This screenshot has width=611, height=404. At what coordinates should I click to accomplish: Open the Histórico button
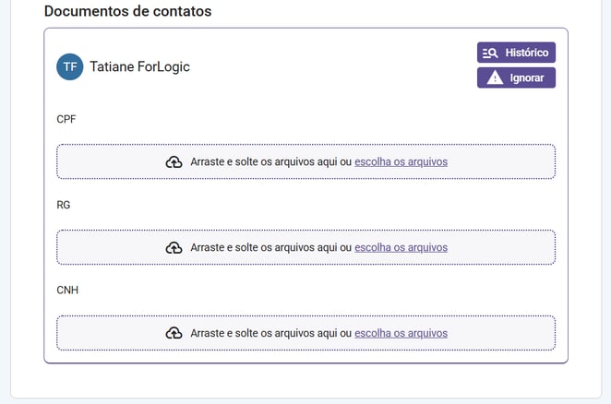516,53
